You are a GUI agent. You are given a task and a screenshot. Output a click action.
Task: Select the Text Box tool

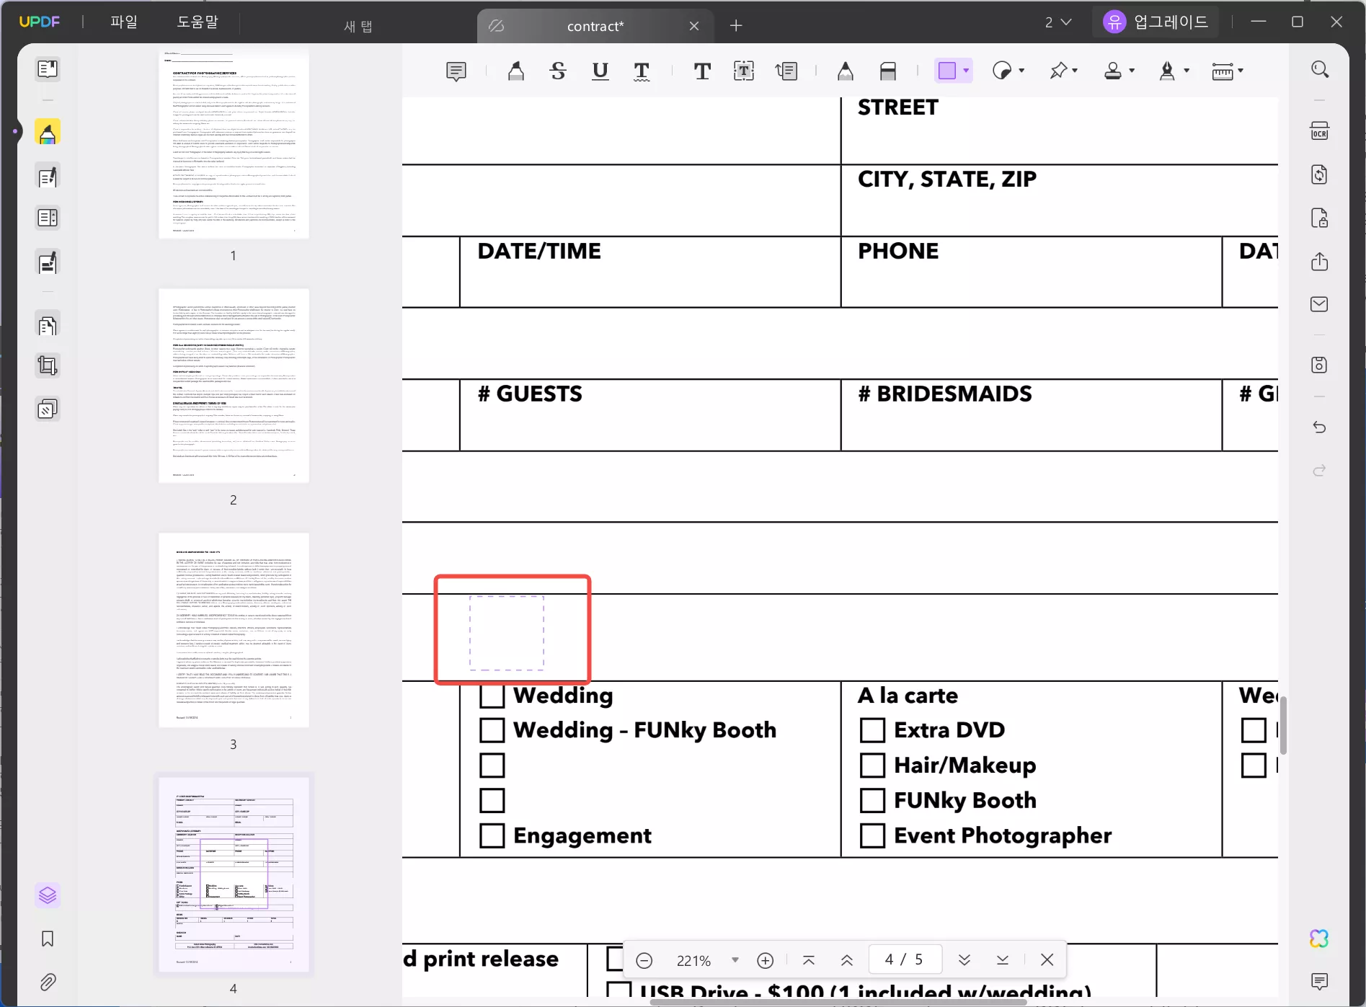(x=744, y=71)
